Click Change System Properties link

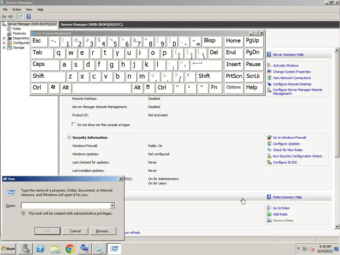point(292,71)
